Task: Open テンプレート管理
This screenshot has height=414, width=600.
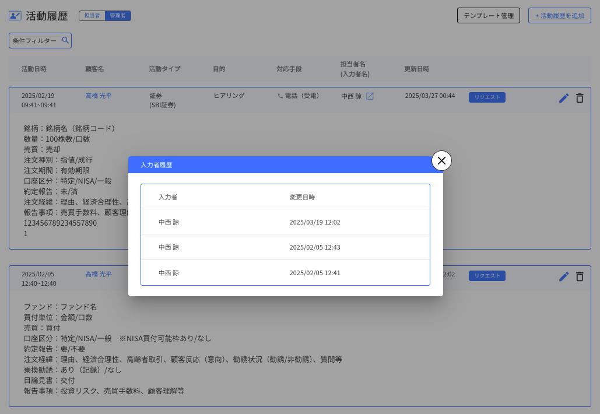Action: tap(489, 16)
